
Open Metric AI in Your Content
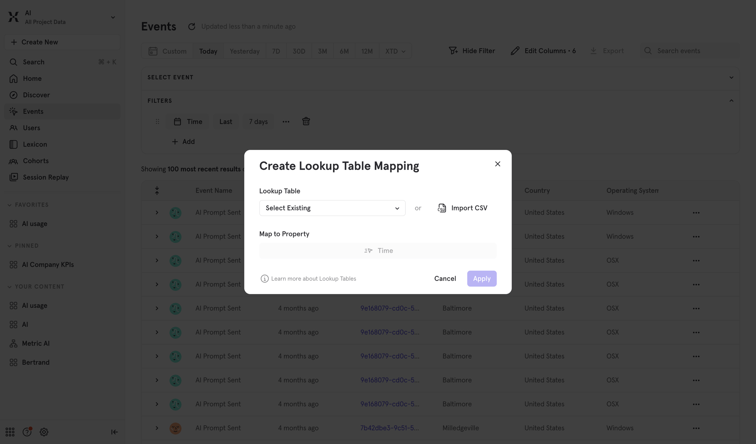click(62, 343)
